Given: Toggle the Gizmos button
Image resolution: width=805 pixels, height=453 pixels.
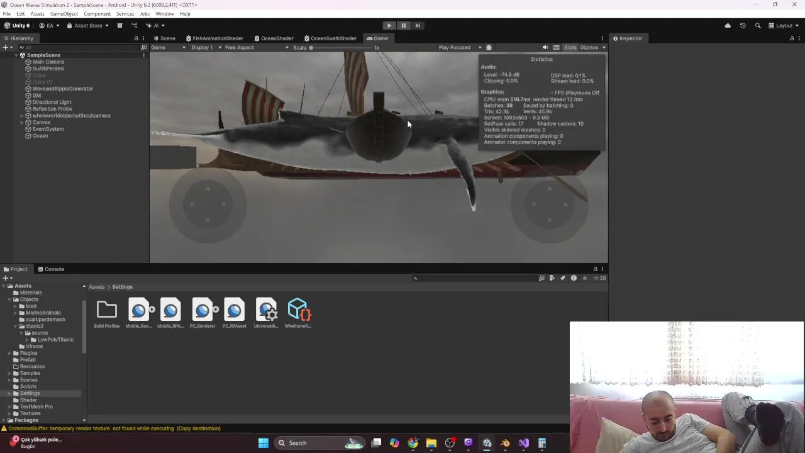Looking at the screenshot, I should point(589,48).
